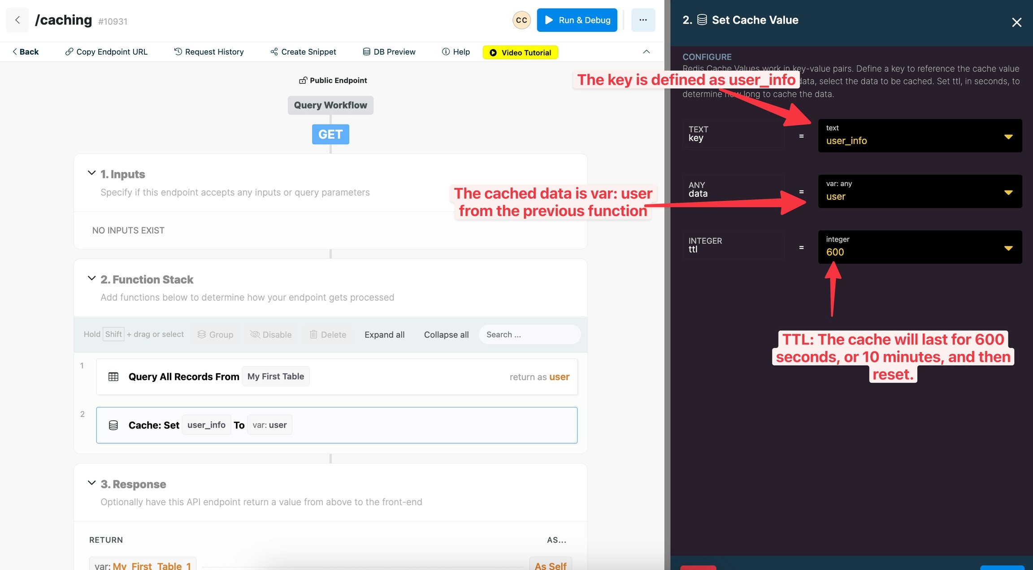Screen dimensions: 1033x570
Task: Open Request History
Action: 209,52
